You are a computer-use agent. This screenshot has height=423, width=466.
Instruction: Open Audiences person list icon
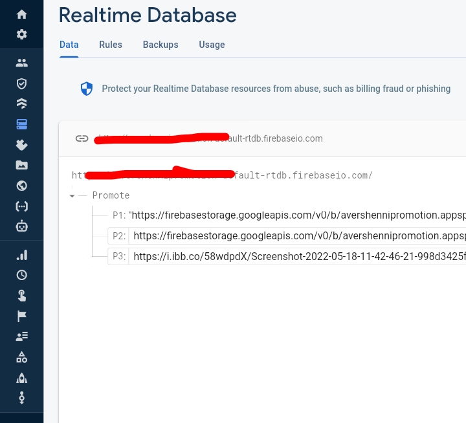click(x=22, y=336)
